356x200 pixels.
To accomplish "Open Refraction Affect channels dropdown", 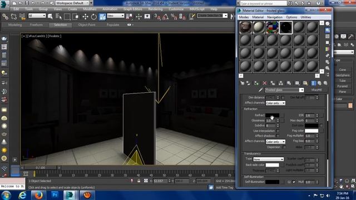I will [275, 142].
